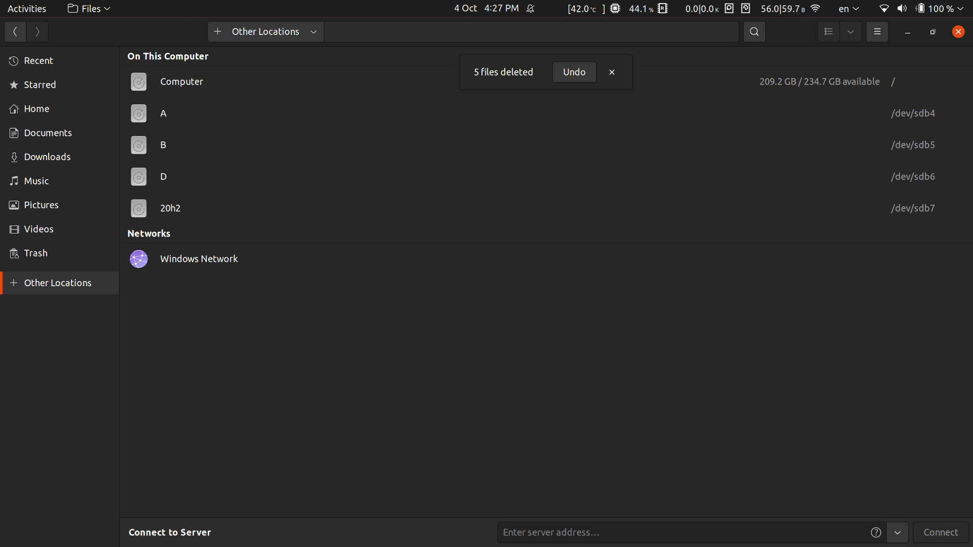Open the 20h2 drive

click(170, 208)
